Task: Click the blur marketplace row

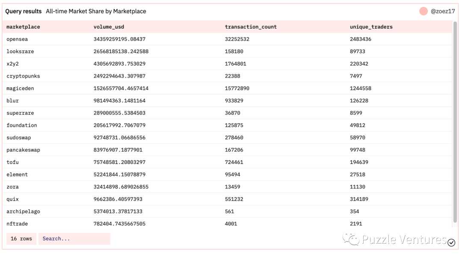Action: (x=13, y=101)
